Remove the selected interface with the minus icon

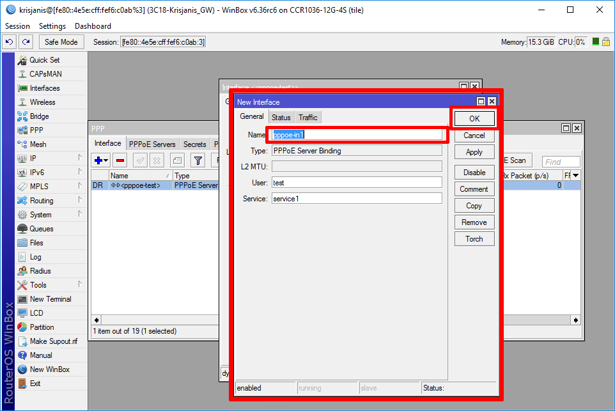(120, 160)
